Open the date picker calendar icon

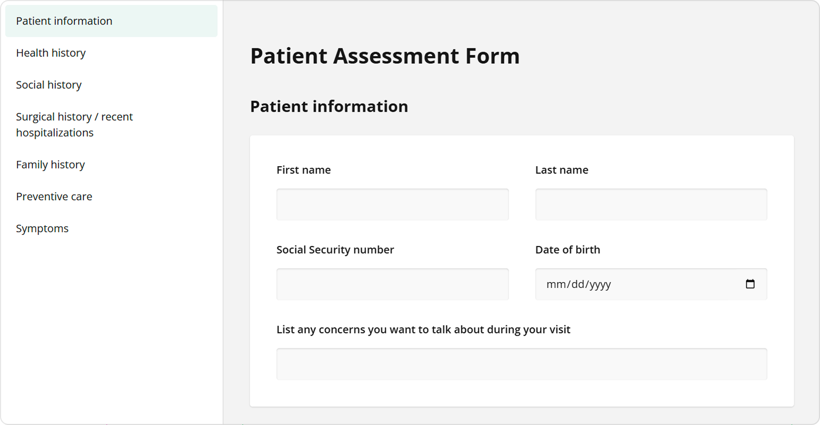click(750, 284)
